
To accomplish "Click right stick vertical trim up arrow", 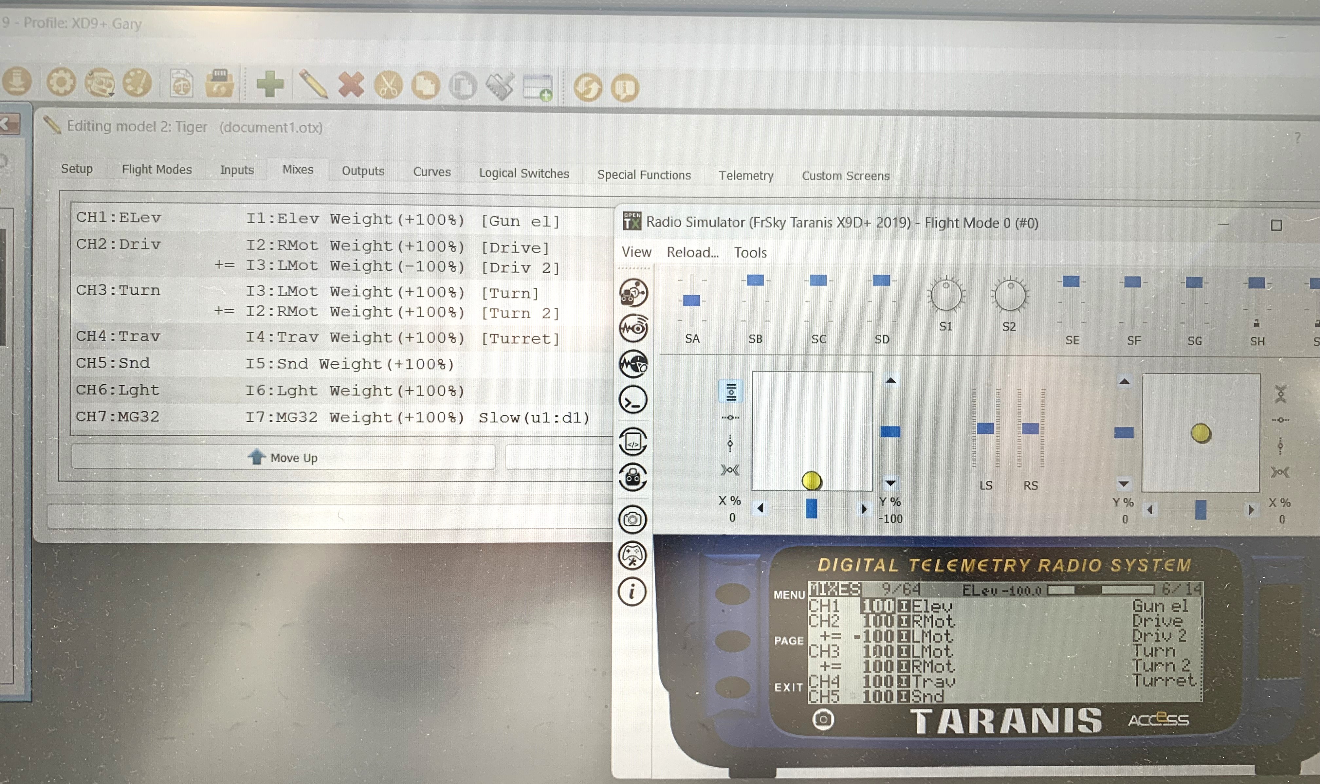I will pyautogui.click(x=1125, y=381).
